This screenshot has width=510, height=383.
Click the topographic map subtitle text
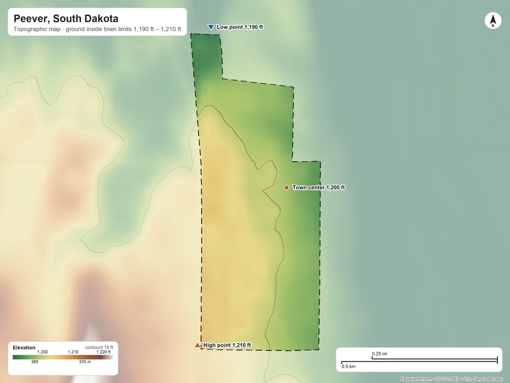click(97, 29)
